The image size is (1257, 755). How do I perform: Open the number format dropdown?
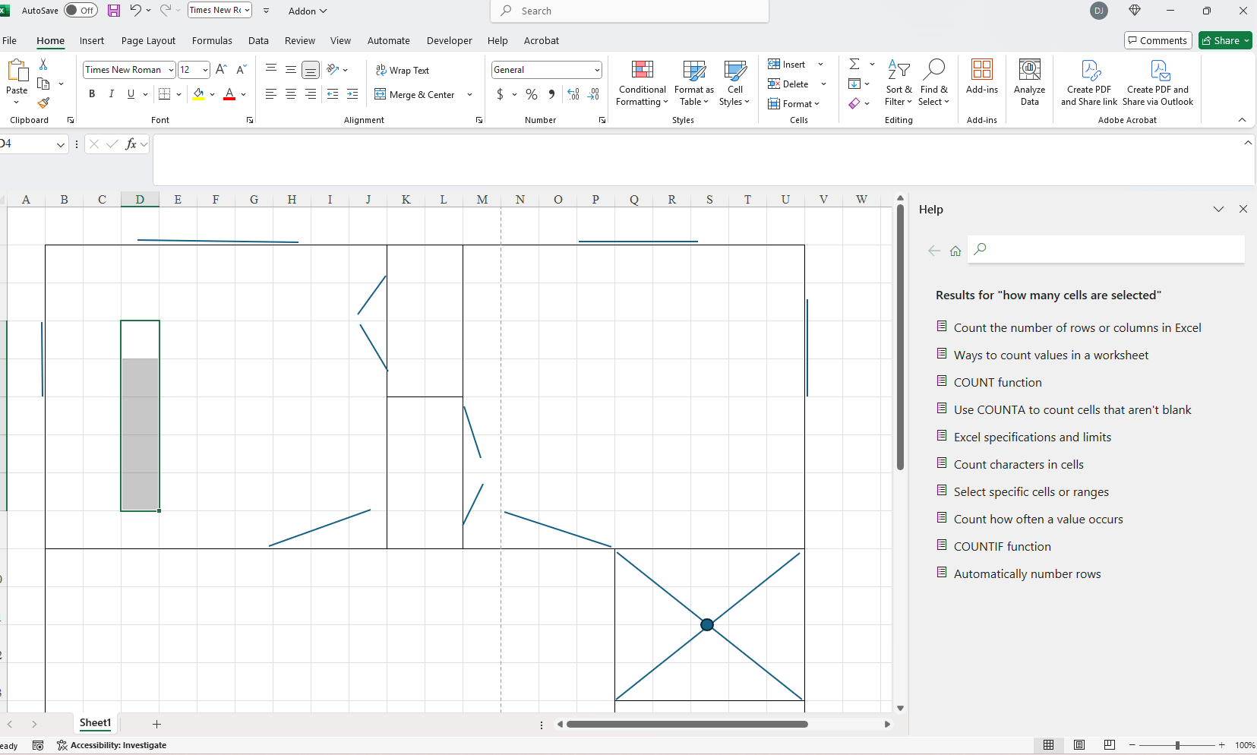click(597, 70)
